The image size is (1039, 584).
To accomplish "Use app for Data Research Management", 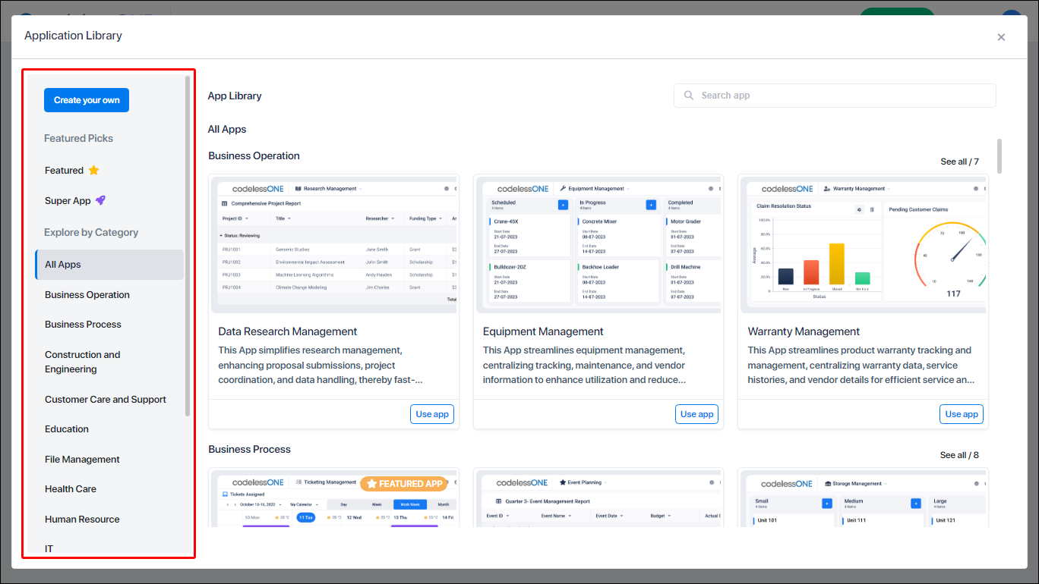I will pos(431,413).
